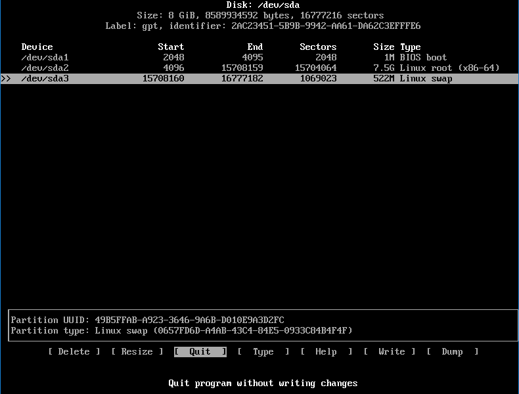This screenshot has height=394, width=519.
Task: Click the Partition UUID line
Action: point(147,320)
